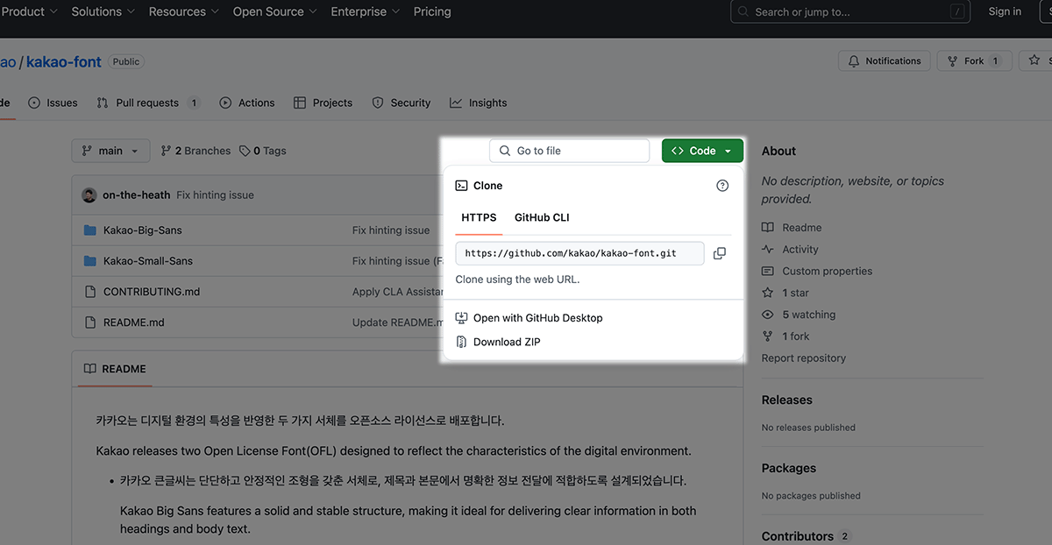Open the Insights tab

point(479,103)
